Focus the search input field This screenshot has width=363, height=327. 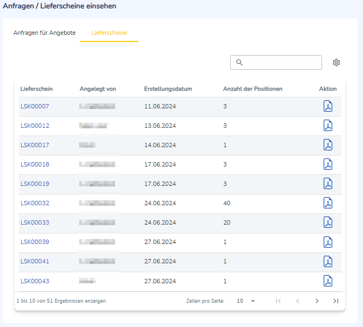pos(276,63)
